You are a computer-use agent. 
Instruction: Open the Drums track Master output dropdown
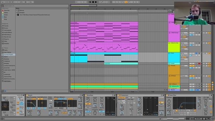click(x=184, y=66)
